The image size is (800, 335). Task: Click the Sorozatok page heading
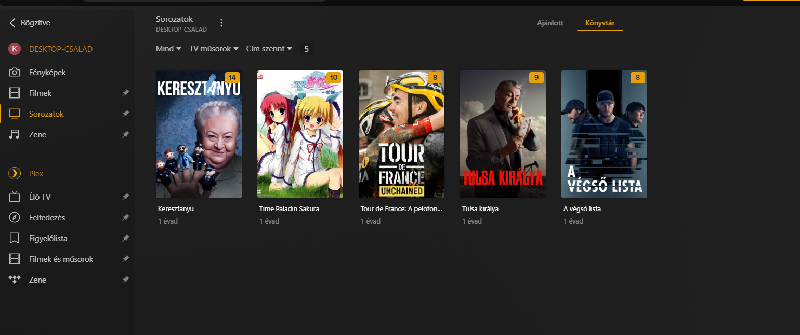tap(174, 19)
